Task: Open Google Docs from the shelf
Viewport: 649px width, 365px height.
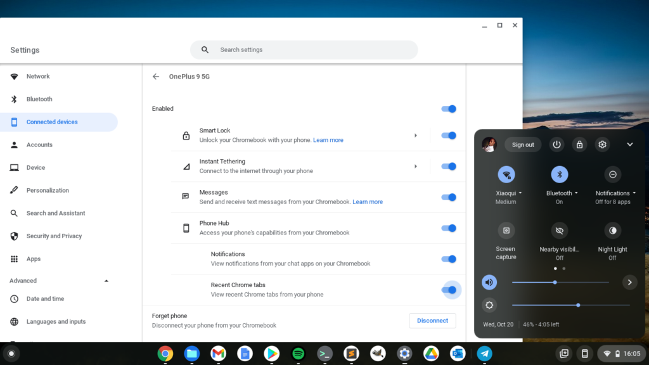Action: [x=245, y=354]
